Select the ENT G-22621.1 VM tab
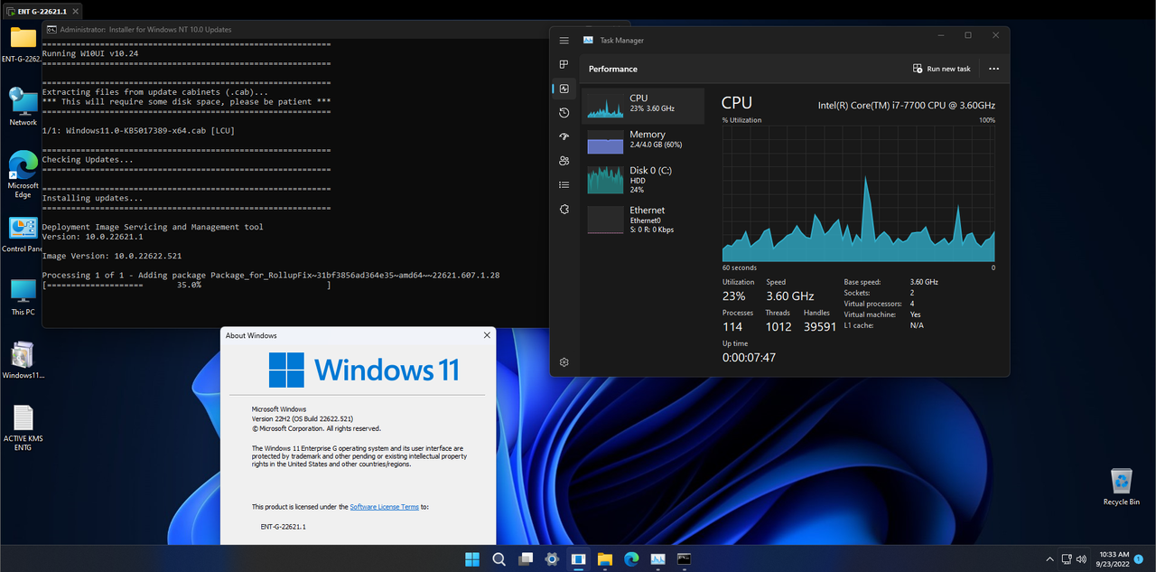Screen dimensions: 1156x572 coord(42,11)
